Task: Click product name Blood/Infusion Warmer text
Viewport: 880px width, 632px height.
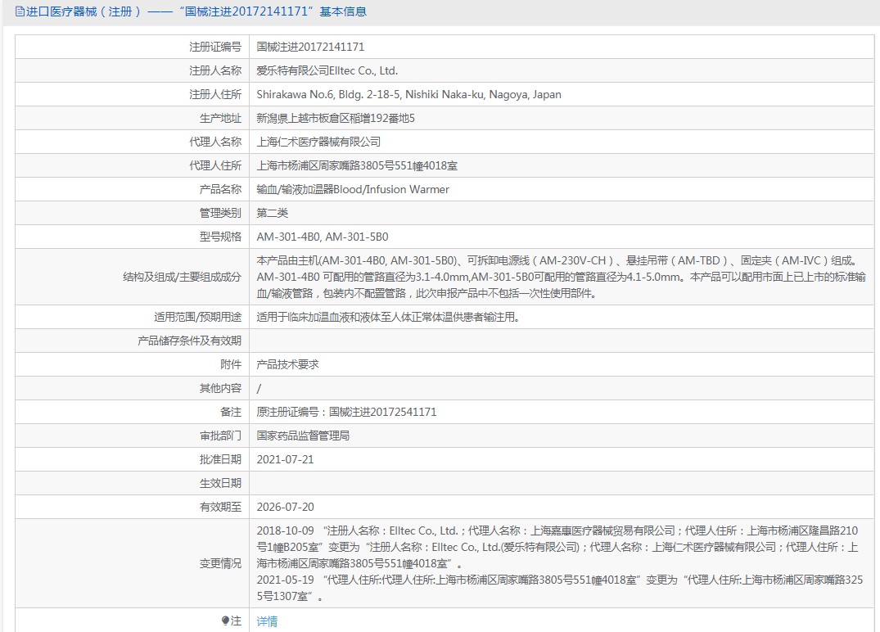Action: pyautogui.click(x=353, y=189)
